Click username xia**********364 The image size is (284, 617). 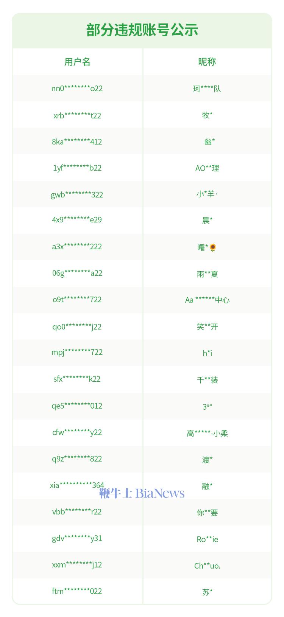[x=77, y=485]
